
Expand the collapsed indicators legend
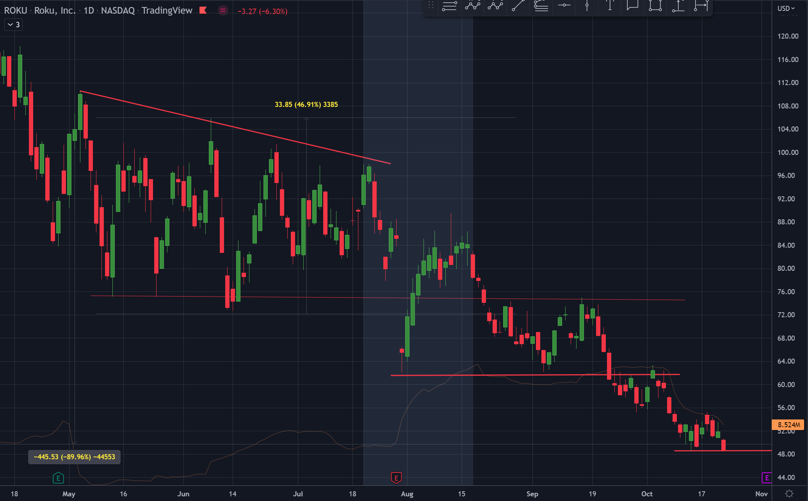pyautogui.click(x=14, y=25)
